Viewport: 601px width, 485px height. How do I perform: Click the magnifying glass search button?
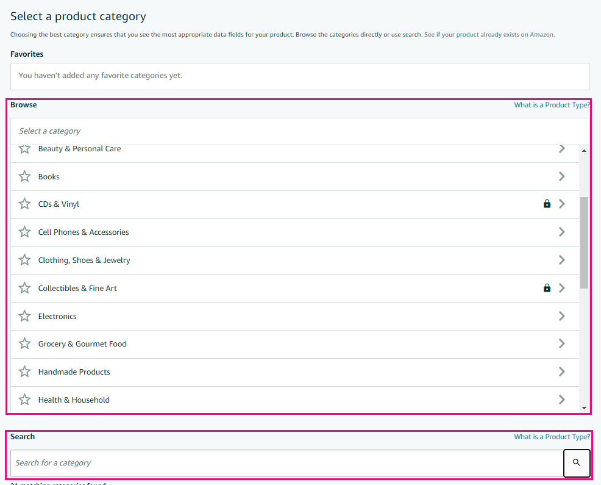[x=577, y=463]
